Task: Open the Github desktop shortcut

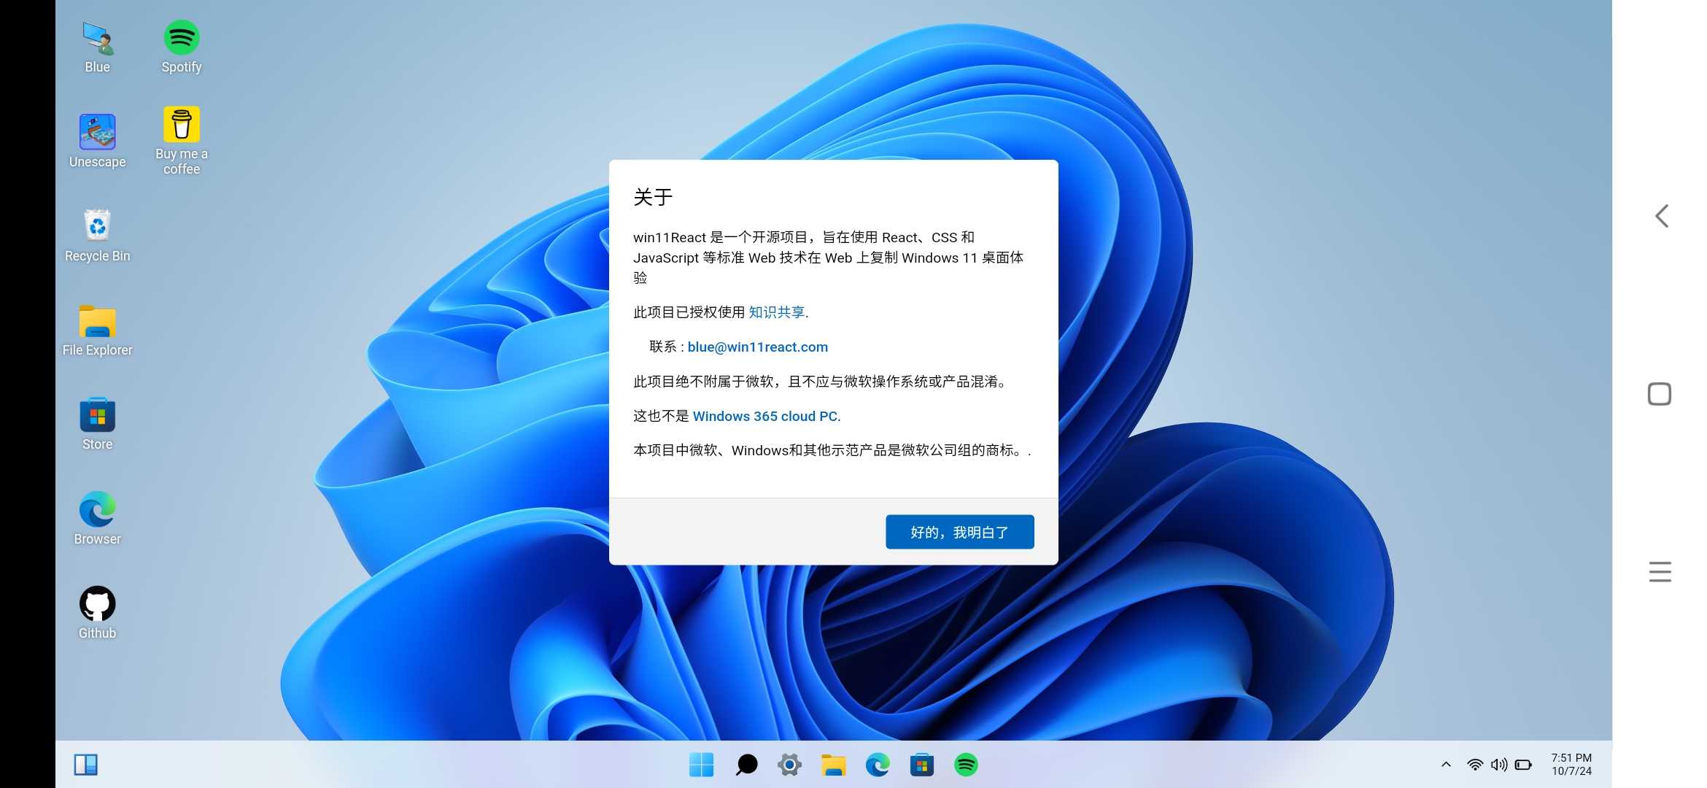Action: [97, 613]
